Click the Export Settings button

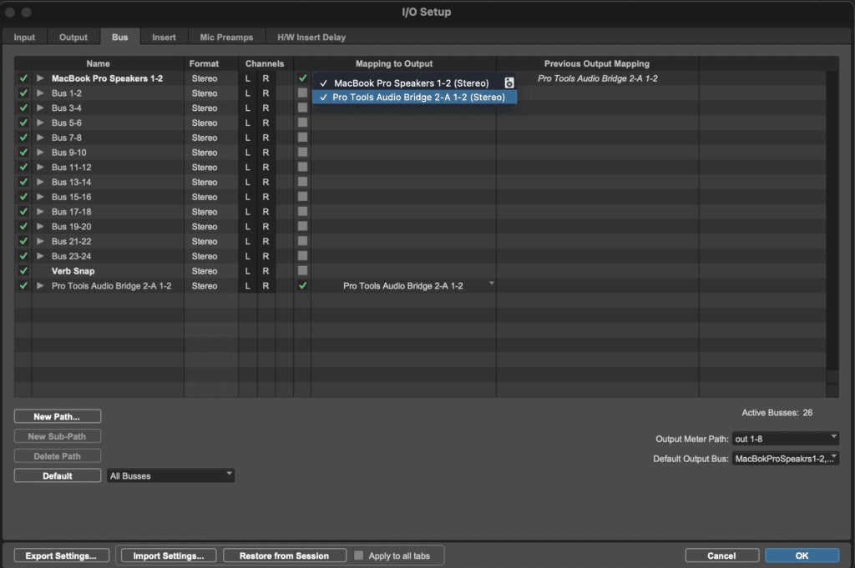[61, 555]
